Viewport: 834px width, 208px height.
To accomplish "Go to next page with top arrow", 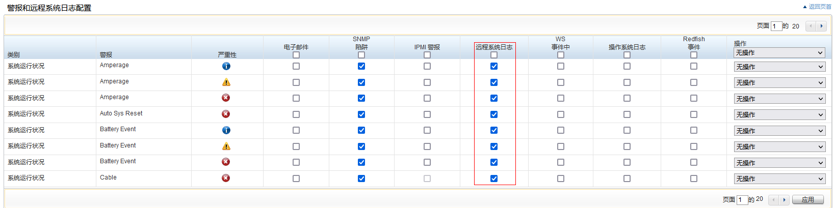I will (x=821, y=26).
